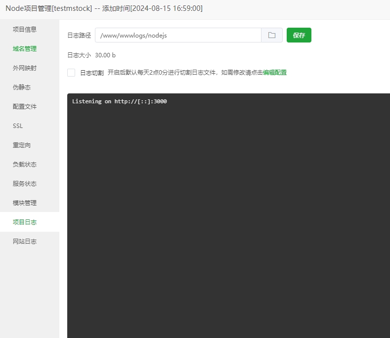390x338 pixels.
Task: Click the 日志路径 label
Action: coord(79,35)
